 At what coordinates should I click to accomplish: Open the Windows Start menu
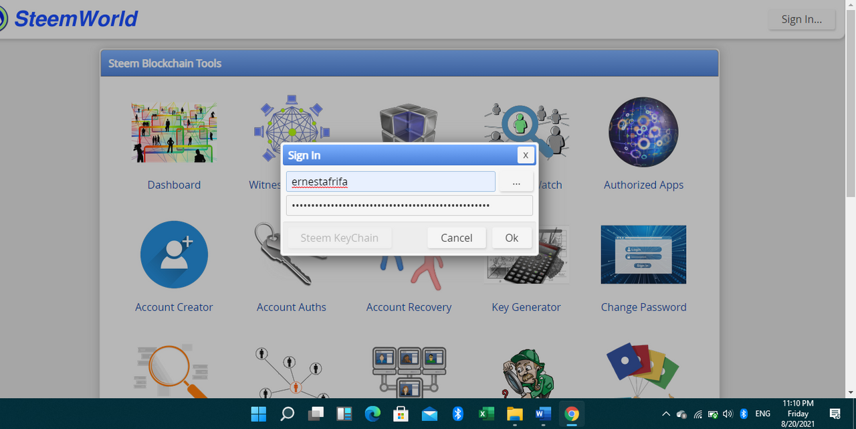point(258,414)
